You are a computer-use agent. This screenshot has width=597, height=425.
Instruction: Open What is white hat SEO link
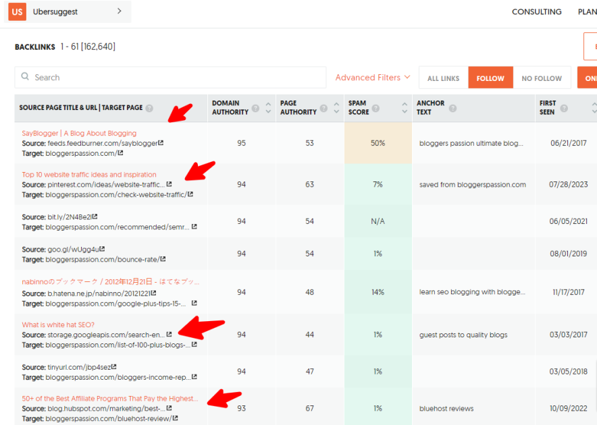tap(58, 325)
